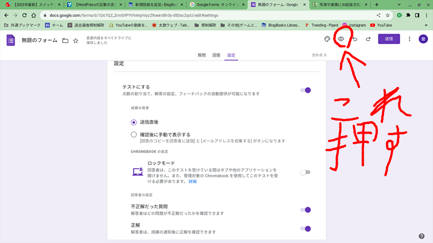Click the purple 送信 button
This screenshot has height=243, width=433.
click(x=389, y=39)
